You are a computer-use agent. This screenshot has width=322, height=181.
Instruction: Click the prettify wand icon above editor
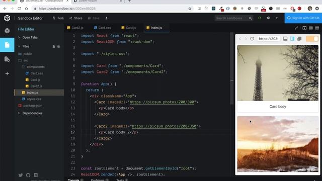click(x=296, y=28)
